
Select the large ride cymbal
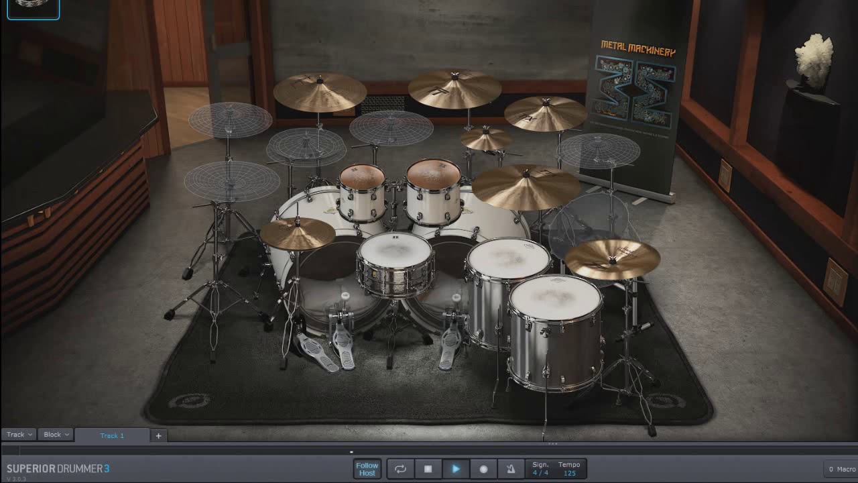tap(526, 187)
